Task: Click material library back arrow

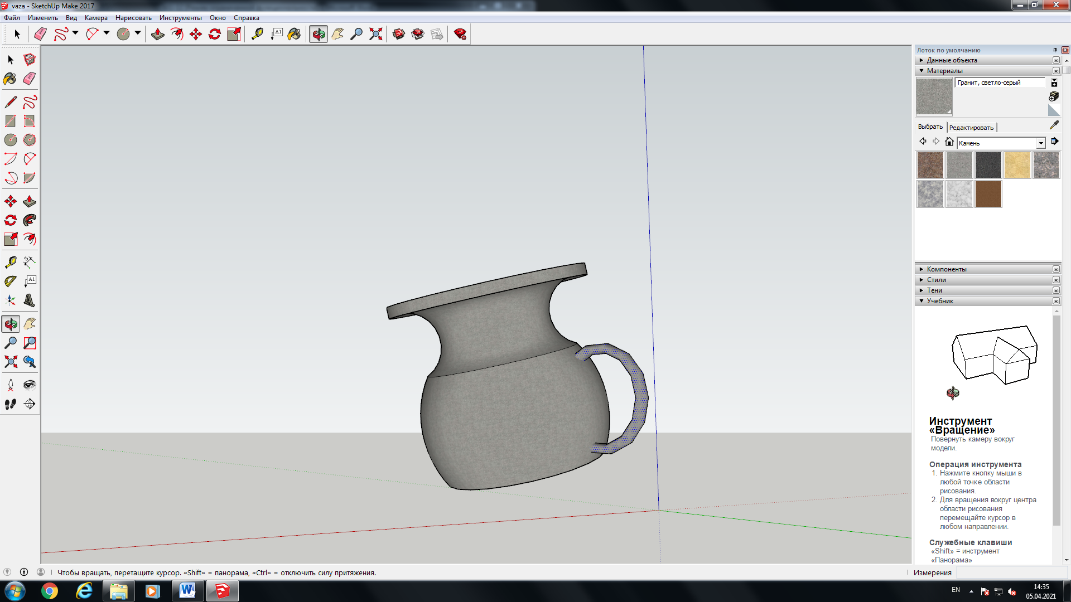Action: [923, 142]
